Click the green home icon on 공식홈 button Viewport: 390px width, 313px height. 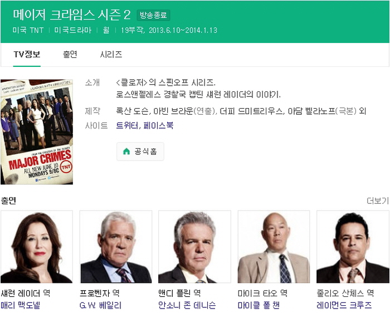(x=126, y=151)
